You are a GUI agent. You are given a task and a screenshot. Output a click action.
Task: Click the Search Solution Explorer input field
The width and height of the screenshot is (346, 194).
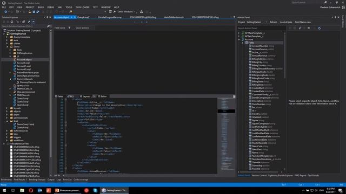click(x=24, y=26)
